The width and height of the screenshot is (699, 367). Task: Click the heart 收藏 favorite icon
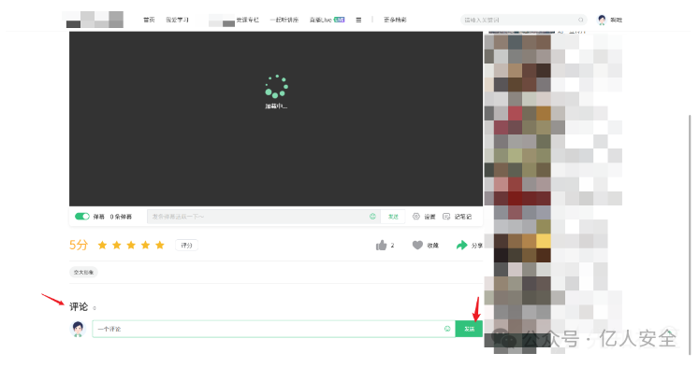click(417, 245)
